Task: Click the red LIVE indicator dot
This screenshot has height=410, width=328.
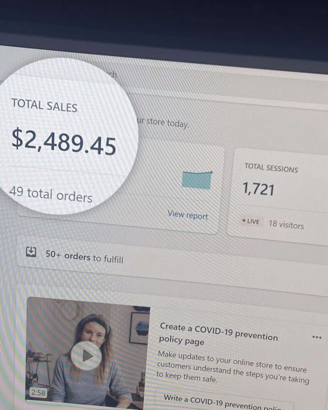Action: tap(244, 220)
